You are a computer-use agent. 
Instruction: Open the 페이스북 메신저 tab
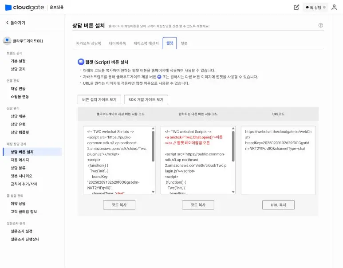[x=146, y=43]
